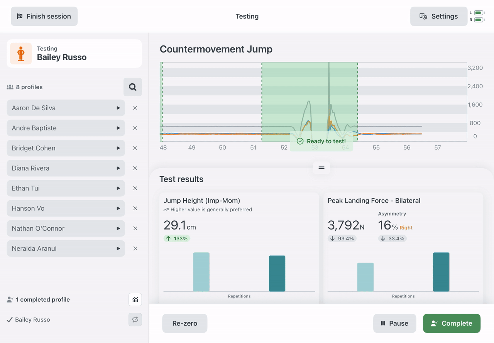The height and width of the screenshot is (343, 494).
Task: Click the Re-zero button
Action: click(184, 323)
